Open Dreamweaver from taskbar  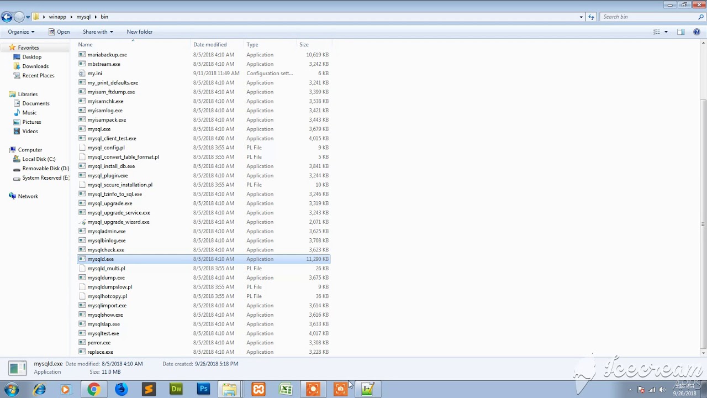[176, 390]
